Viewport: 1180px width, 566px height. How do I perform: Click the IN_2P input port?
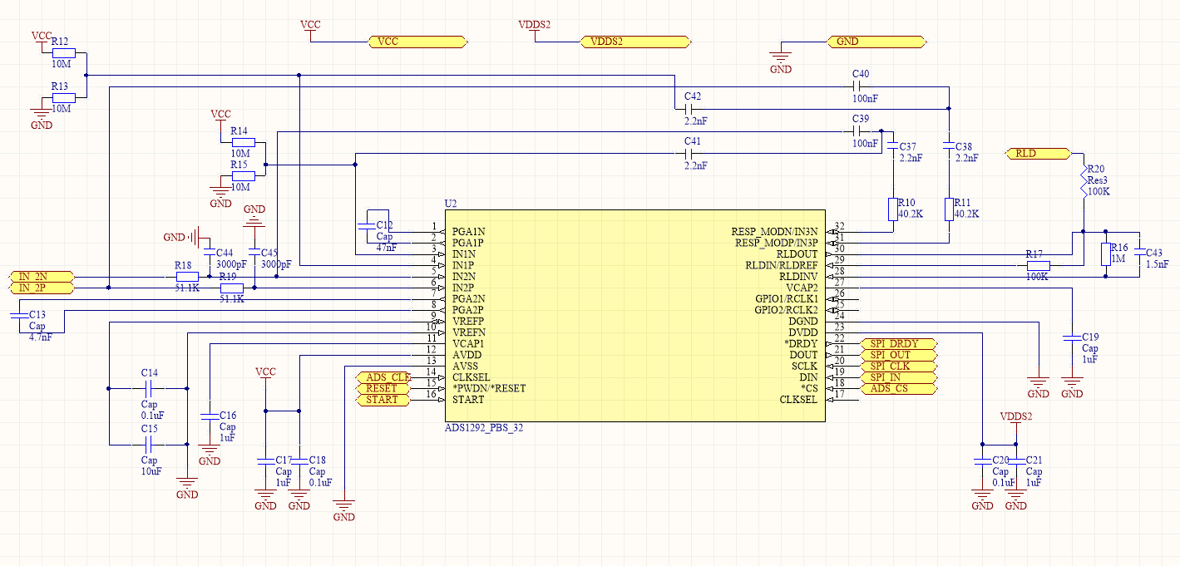coord(40,288)
